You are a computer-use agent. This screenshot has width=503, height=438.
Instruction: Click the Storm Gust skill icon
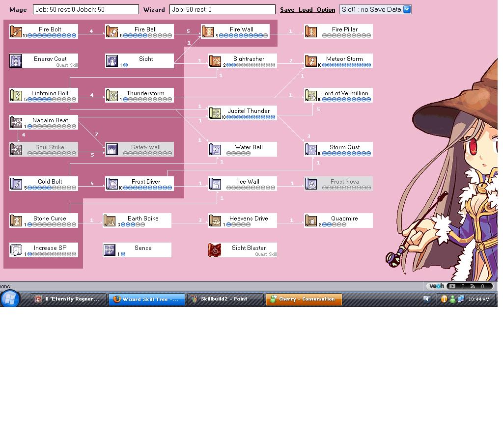coord(310,149)
